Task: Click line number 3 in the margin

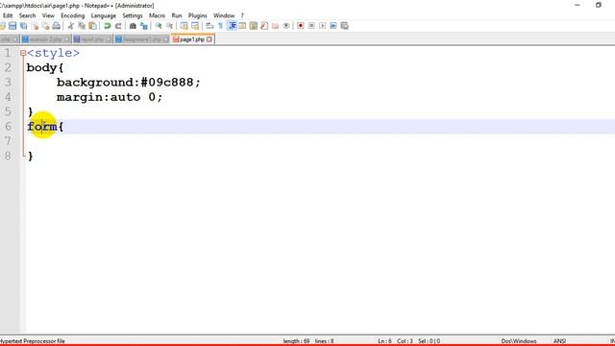Action: coord(8,83)
